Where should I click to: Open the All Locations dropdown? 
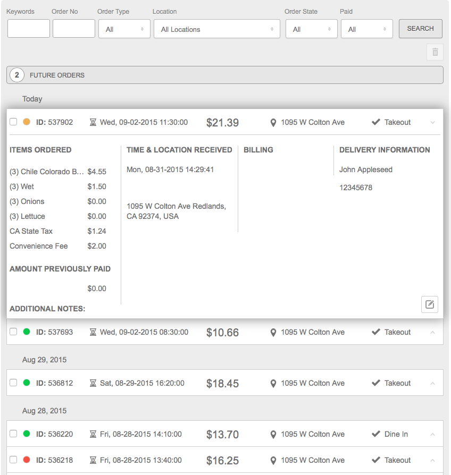point(216,29)
